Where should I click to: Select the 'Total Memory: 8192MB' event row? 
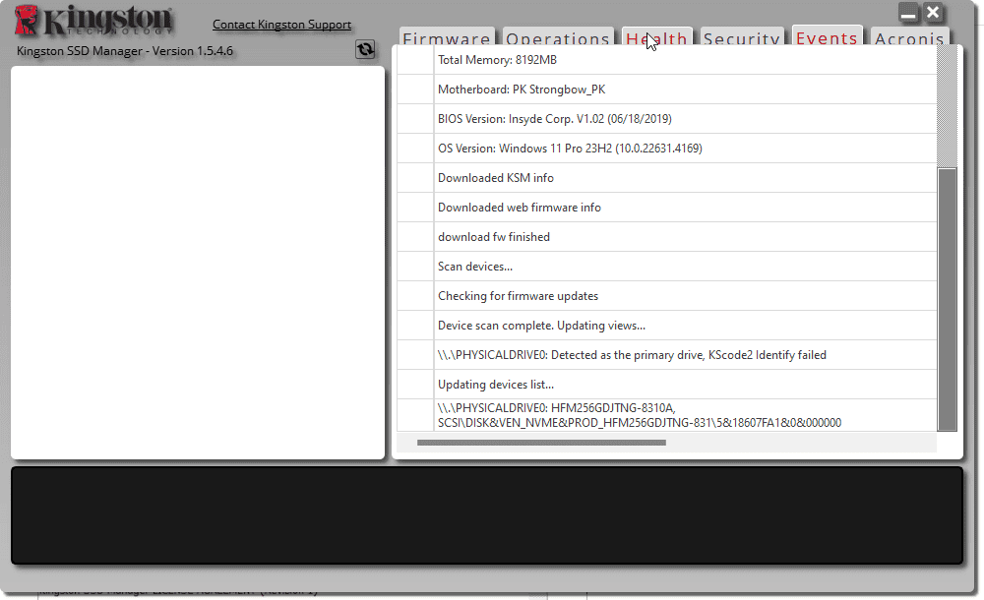(667, 60)
